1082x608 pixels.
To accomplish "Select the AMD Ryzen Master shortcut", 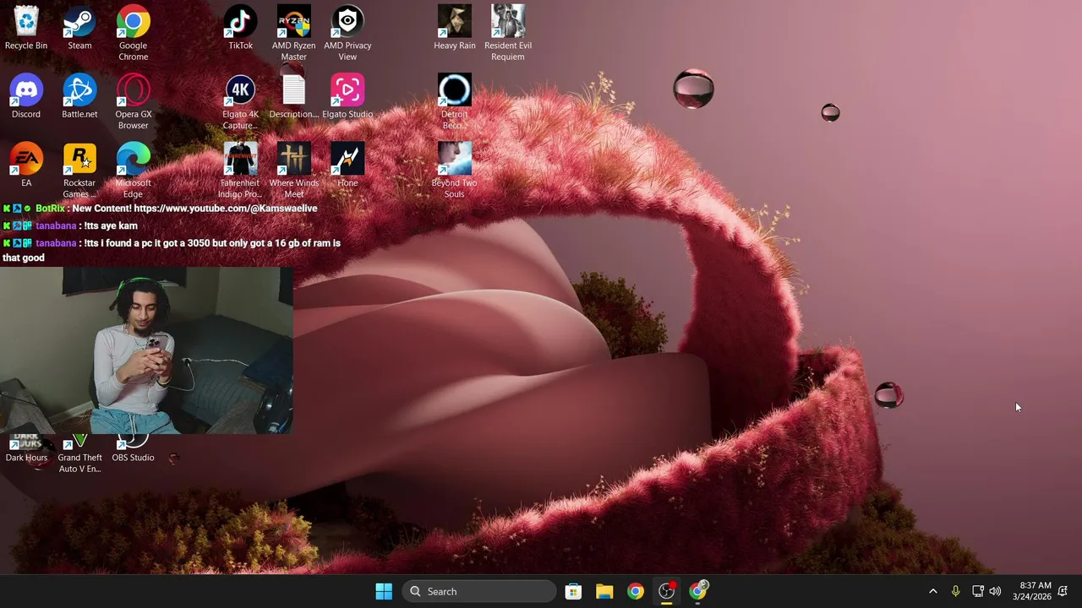I will (294, 33).
